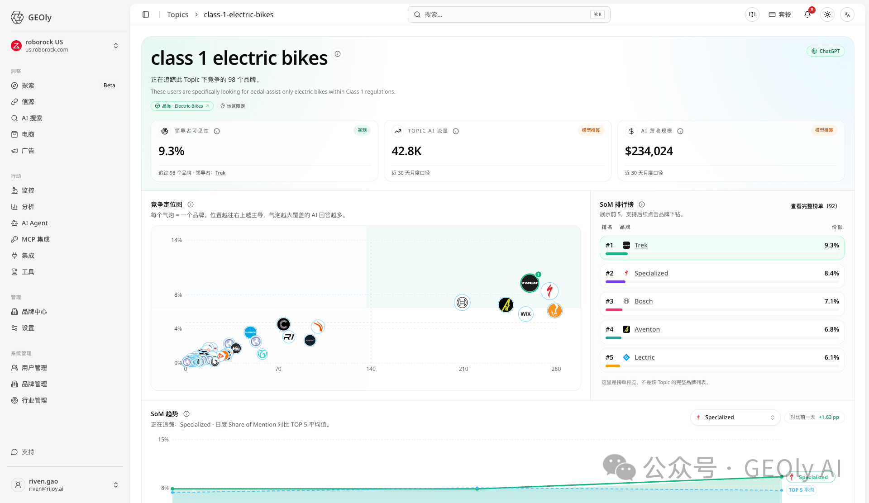The height and width of the screenshot is (503, 869).
Task: Open 行业管理 sidebar item
Action: [x=65, y=400]
